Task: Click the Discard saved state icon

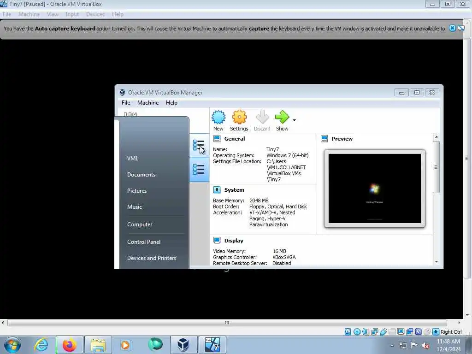Action: coord(262,117)
